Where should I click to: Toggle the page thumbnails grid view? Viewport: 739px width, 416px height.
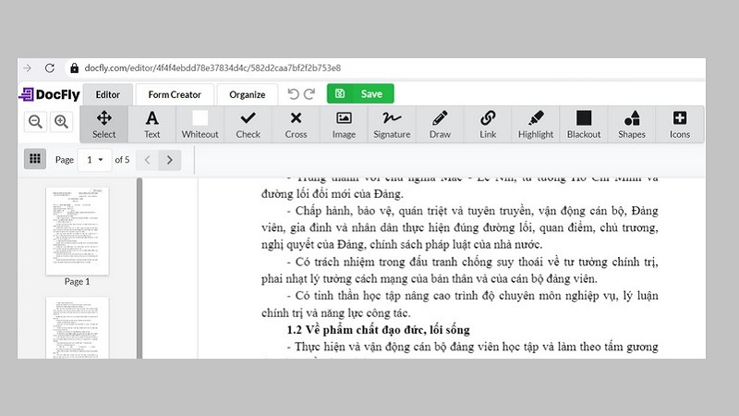tap(35, 159)
